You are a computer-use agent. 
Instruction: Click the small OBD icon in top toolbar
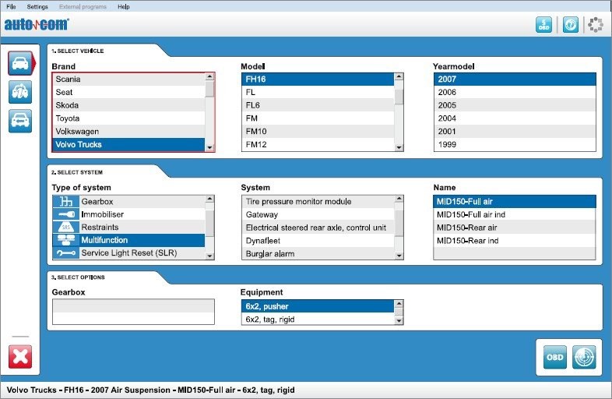click(544, 25)
